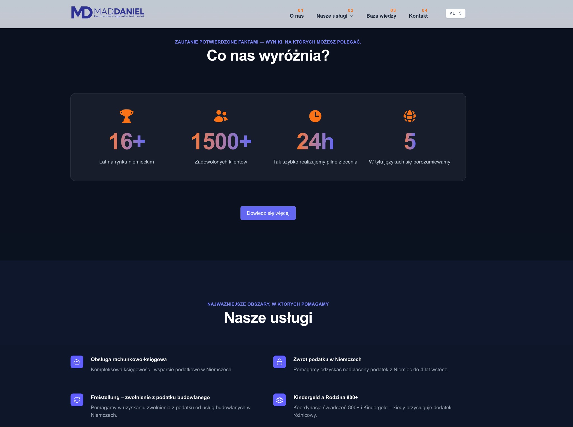Click the cloud icon next to Obsługa rachunkowo-księgowa
This screenshot has height=427, width=573.
coord(76,362)
